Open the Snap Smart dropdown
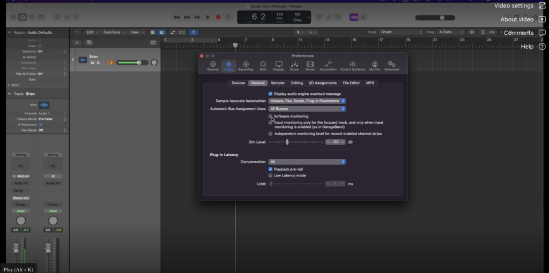Viewport: 549px width, 273px height. (x=401, y=32)
